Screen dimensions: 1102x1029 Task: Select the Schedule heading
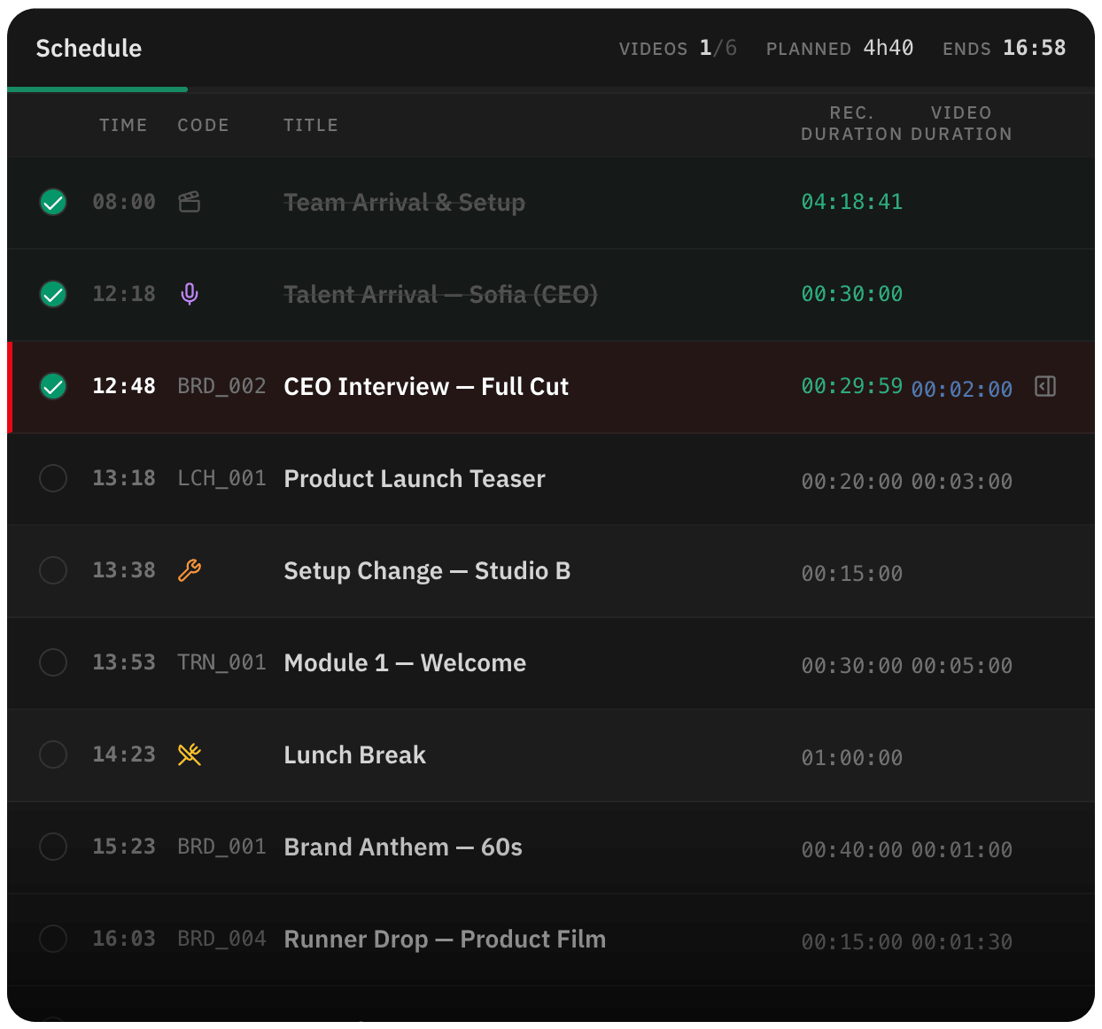click(x=89, y=48)
